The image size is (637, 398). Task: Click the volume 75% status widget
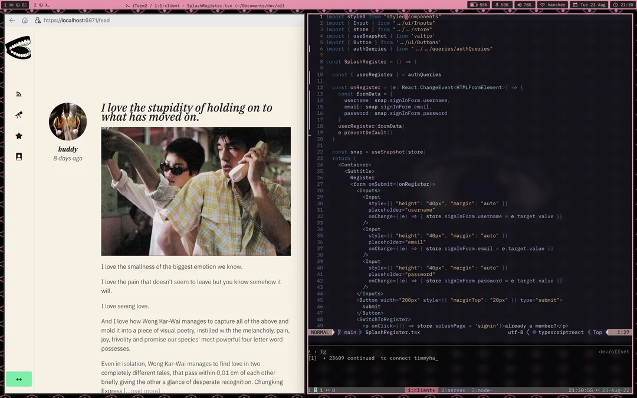524,5
